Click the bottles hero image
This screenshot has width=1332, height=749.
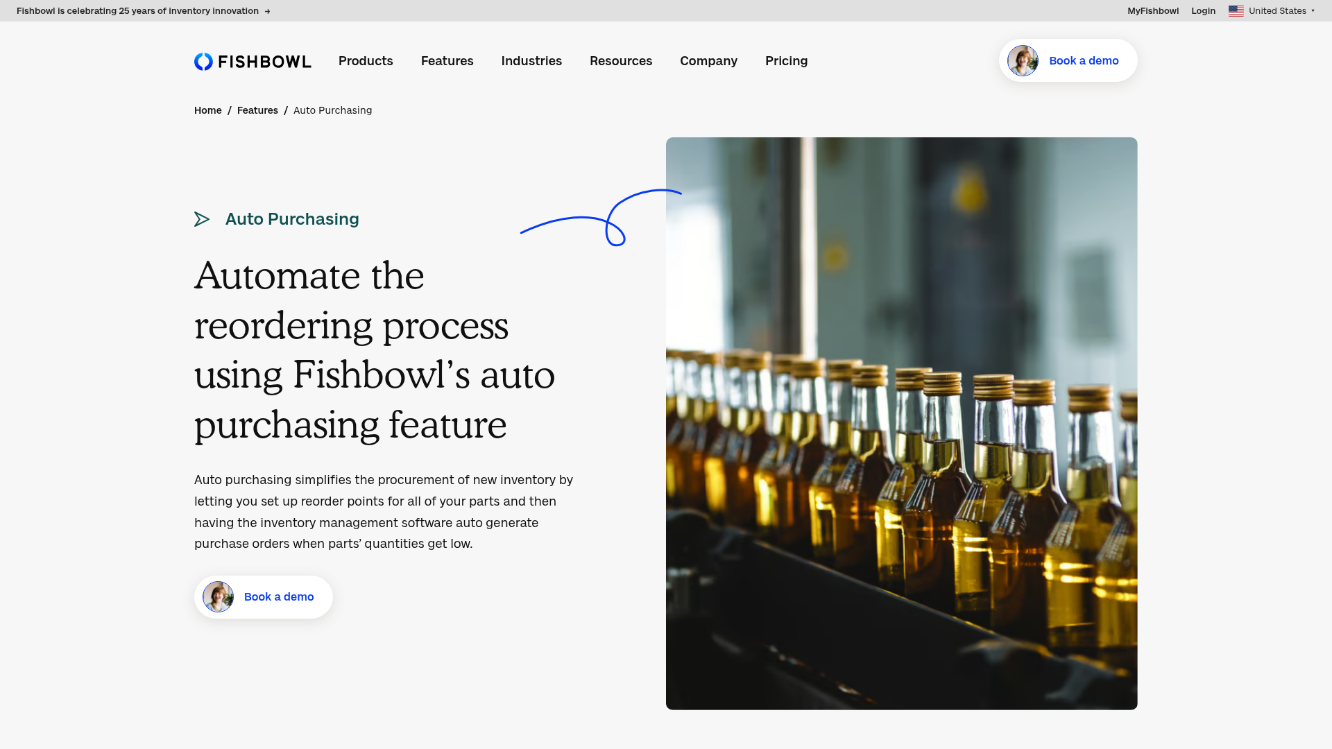[902, 423]
